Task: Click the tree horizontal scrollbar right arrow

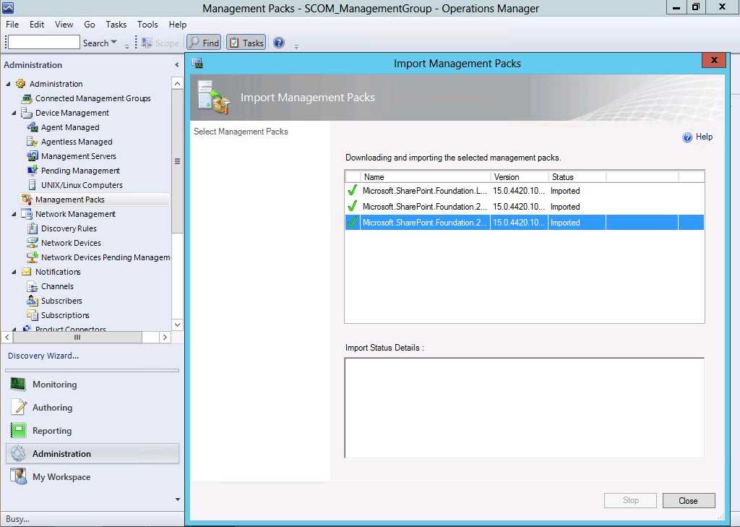Action: [x=165, y=337]
